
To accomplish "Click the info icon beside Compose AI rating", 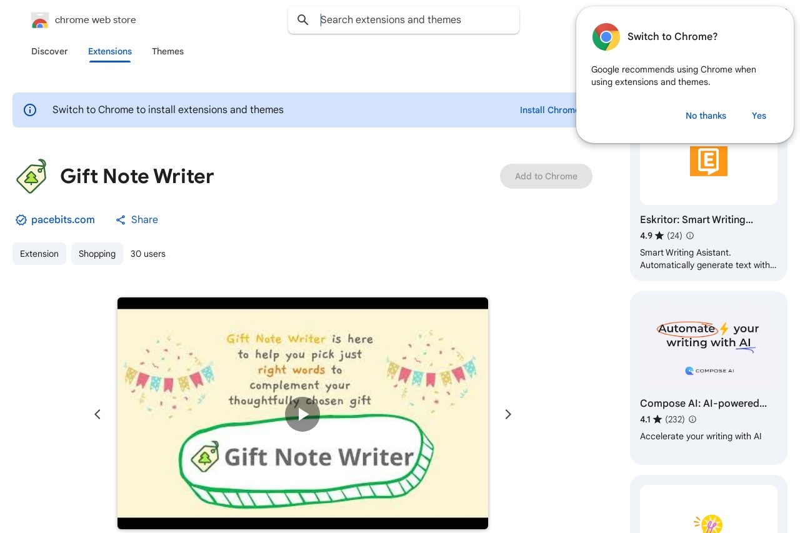I will 692,420.
